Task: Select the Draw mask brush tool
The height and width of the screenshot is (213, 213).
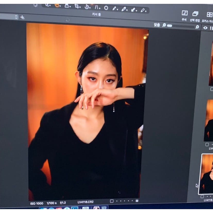Action: 115,8
